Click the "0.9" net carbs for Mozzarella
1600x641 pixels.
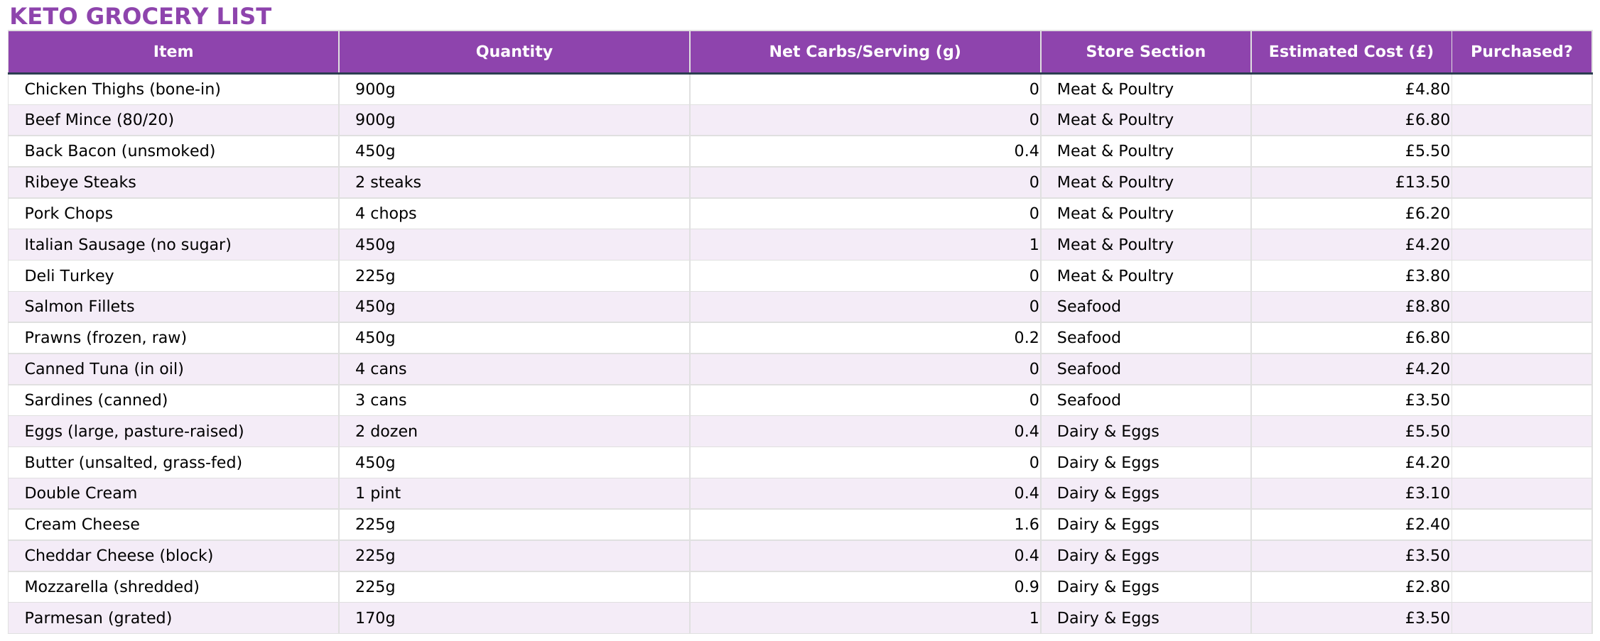(865, 587)
